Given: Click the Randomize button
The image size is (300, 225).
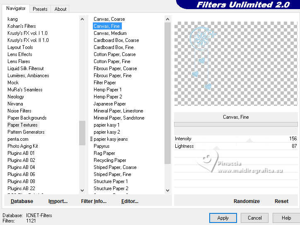Looking at the screenshot, I should coord(247,201).
